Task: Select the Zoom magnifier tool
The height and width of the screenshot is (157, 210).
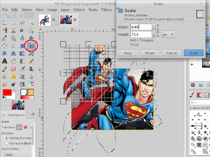Action: [x=13, y=38]
